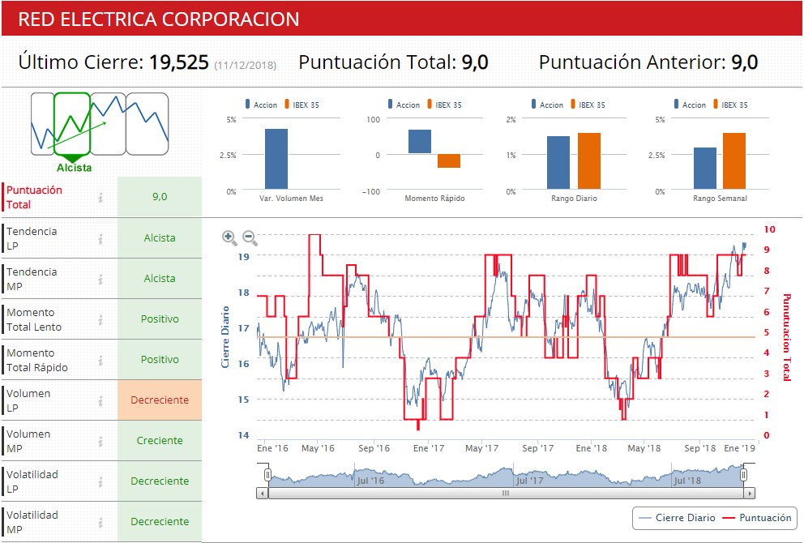Click the Puntuación Anterior 9,0 text
804x543 pixels.
pos(648,62)
